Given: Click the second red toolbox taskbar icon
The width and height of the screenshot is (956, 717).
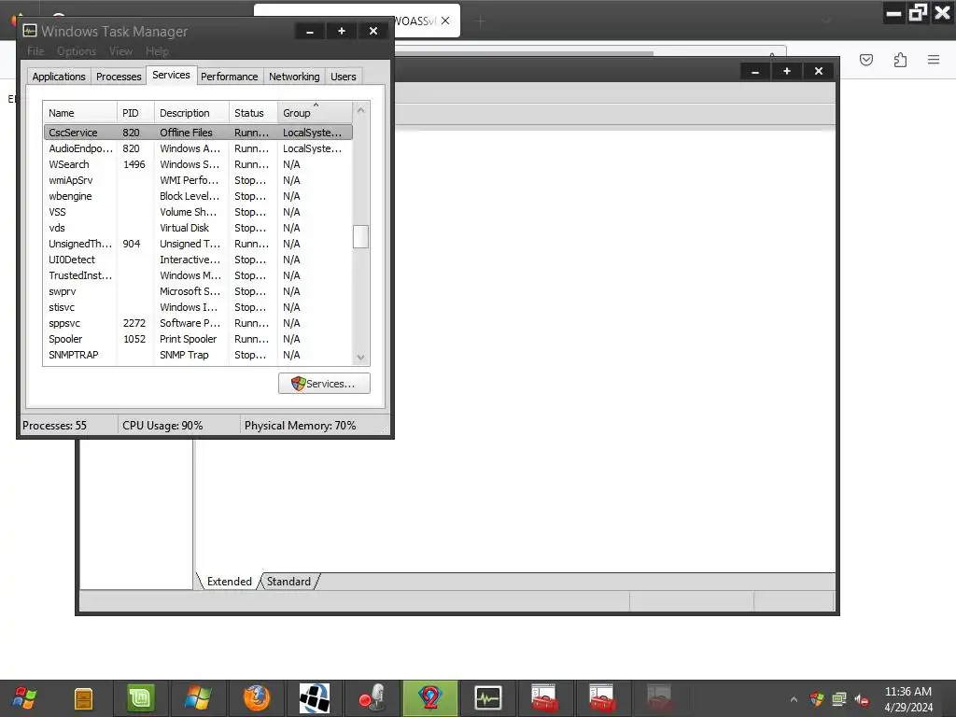Looking at the screenshot, I should pyautogui.click(x=602, y=698).
